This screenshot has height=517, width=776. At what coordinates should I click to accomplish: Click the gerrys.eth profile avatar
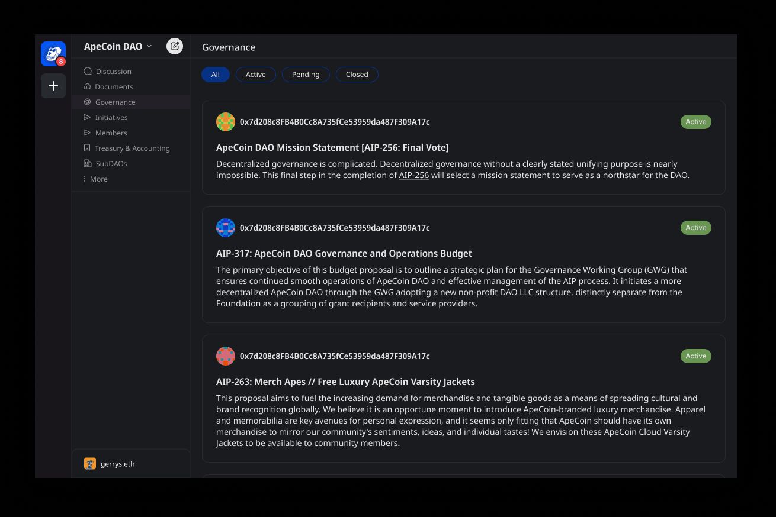coord(90,464)
